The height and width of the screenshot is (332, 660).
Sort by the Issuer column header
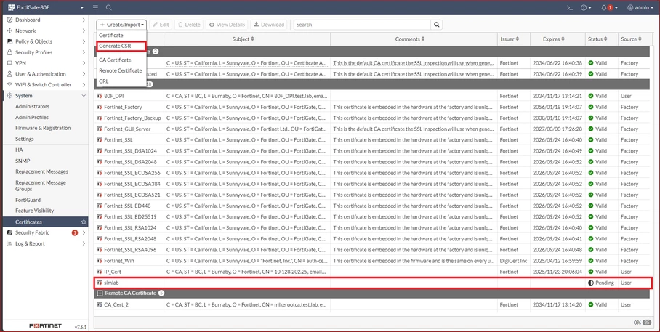point(510,39)
